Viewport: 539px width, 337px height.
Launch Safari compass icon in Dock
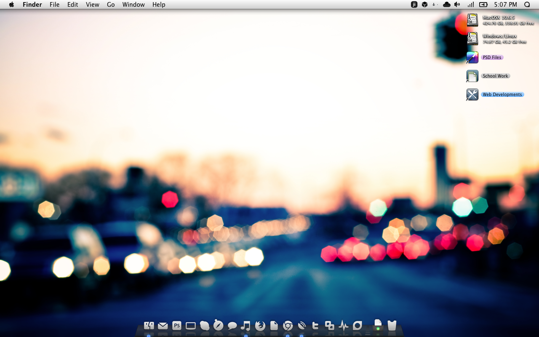point(218,325)
